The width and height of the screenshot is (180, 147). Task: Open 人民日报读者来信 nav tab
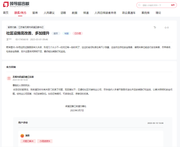pyautogui.click(x=105, y=13)
